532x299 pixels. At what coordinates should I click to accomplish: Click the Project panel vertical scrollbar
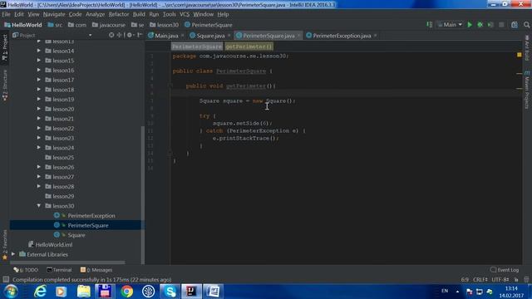(x=142, y=195)
